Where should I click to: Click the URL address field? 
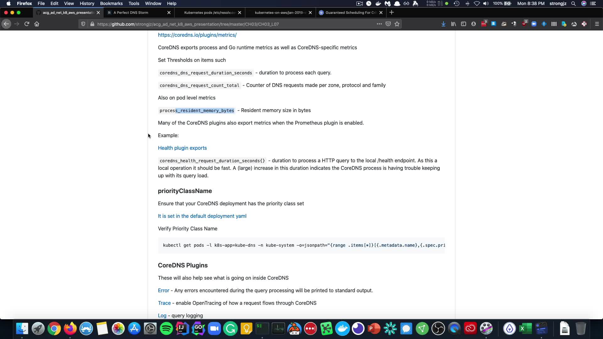220,24
